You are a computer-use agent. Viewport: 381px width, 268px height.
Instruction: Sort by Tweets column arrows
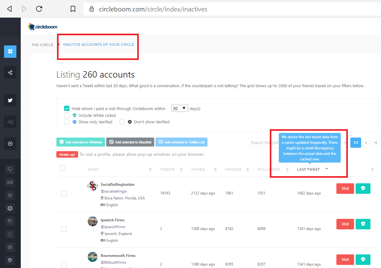click(181, 169)
